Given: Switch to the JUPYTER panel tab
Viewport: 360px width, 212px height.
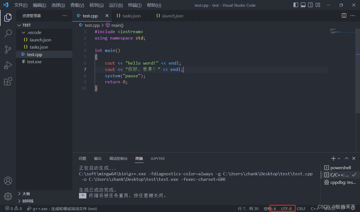Looking at the screenshot, I should [158, 158].
